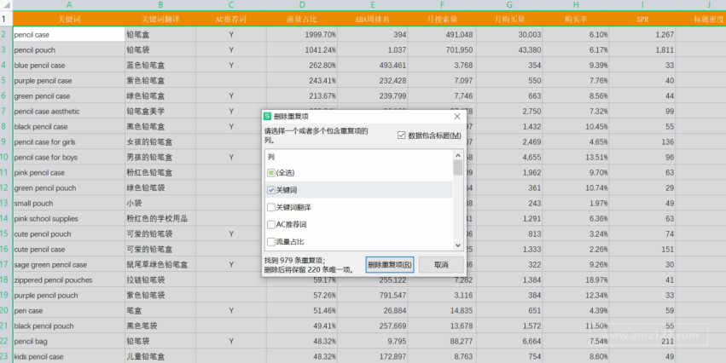726x363 pixels.
Task: Uncheck the 关键词 column checkbox
Action: click(x=271, y=190)
